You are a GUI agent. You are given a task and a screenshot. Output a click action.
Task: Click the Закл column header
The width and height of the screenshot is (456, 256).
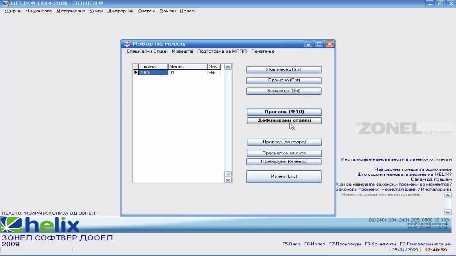point(214,67)
